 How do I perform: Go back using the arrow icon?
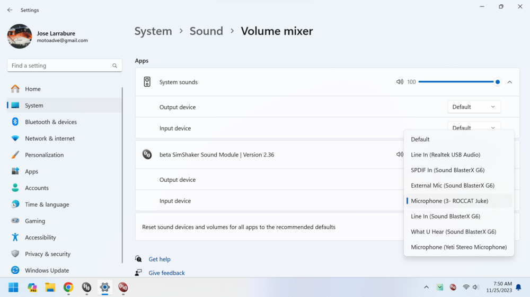pos(10,10)
